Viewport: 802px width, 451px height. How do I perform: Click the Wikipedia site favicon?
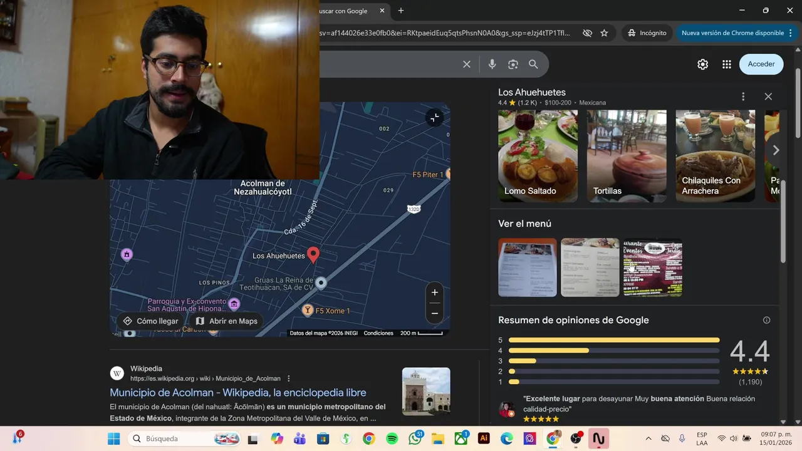tap(117, 373)
